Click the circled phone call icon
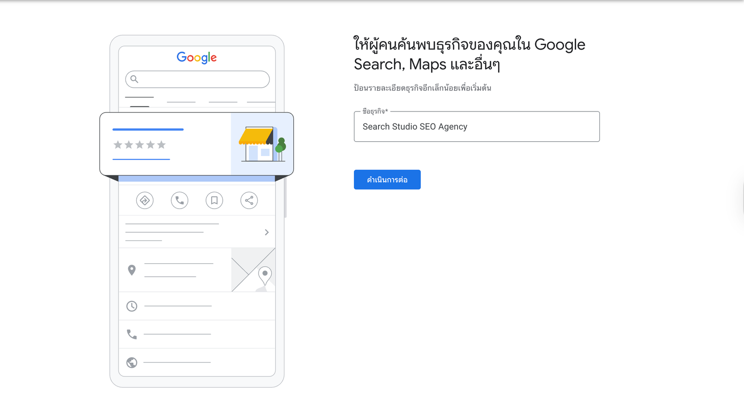Viewport: 744px width, 420px height. (x=179, y=201)
